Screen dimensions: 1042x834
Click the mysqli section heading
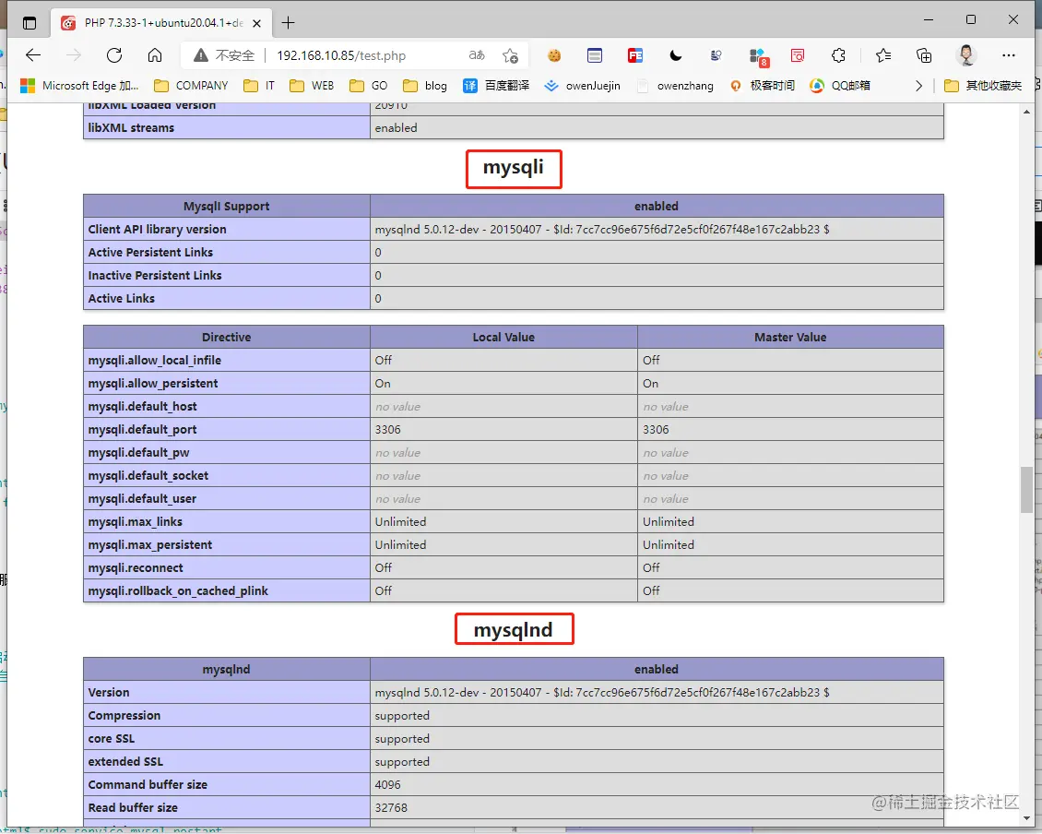pos(513,168)
